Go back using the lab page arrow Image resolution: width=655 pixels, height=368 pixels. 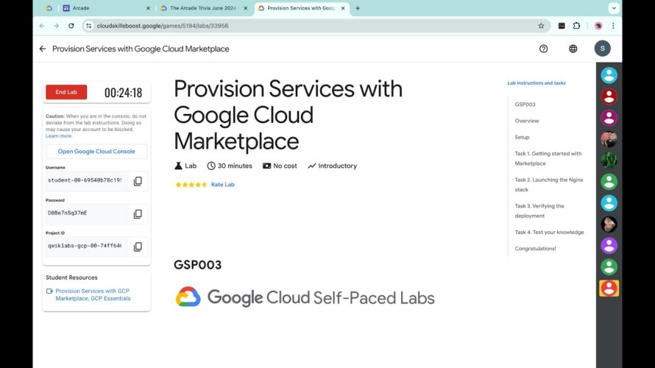tap(43, 49)
